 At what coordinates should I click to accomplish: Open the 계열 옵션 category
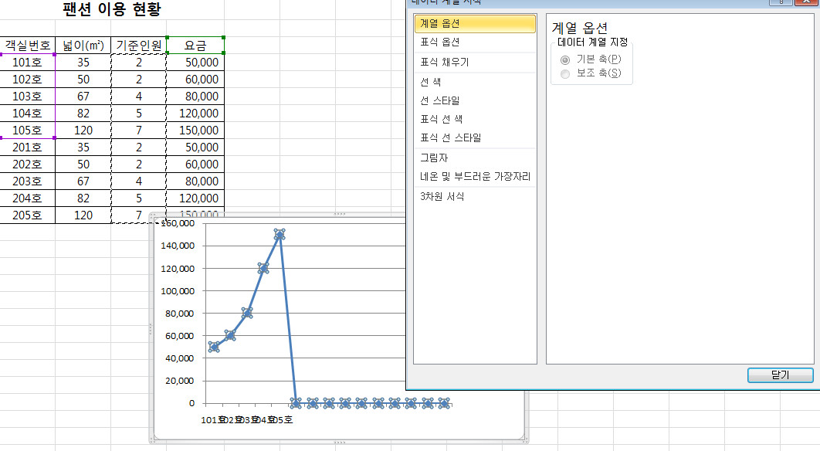(474, 24)
